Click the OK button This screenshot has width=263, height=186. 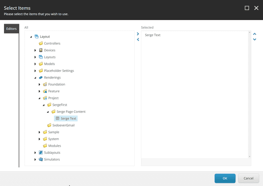(x=225, y=178)
